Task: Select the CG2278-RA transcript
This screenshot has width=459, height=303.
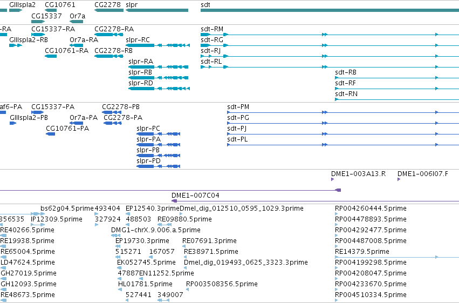Action: tap(109, 35)
